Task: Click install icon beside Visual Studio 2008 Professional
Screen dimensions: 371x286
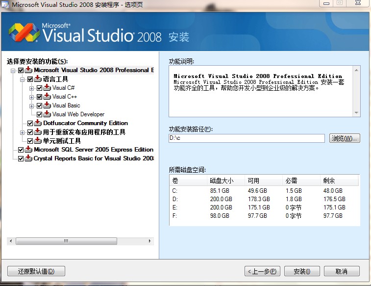Action: [x=28, y=70]
